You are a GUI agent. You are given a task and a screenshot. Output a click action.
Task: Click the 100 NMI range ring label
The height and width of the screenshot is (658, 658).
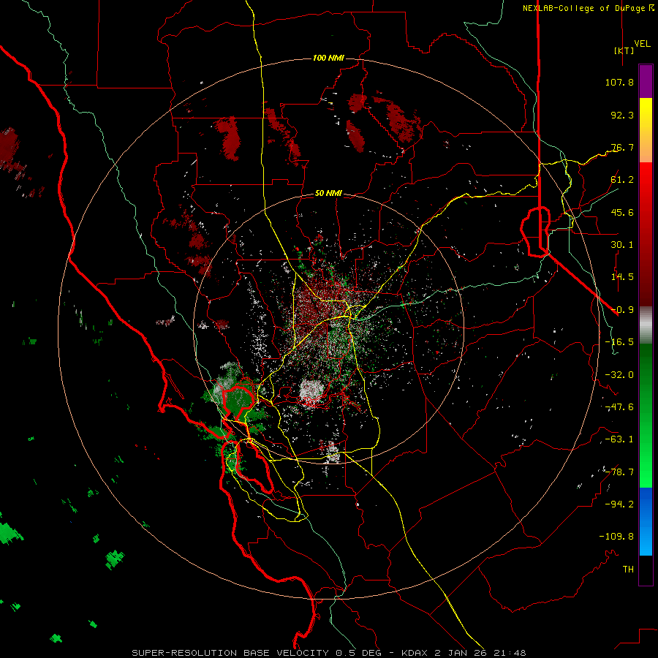pyautogui.click(x=328, y=58)
